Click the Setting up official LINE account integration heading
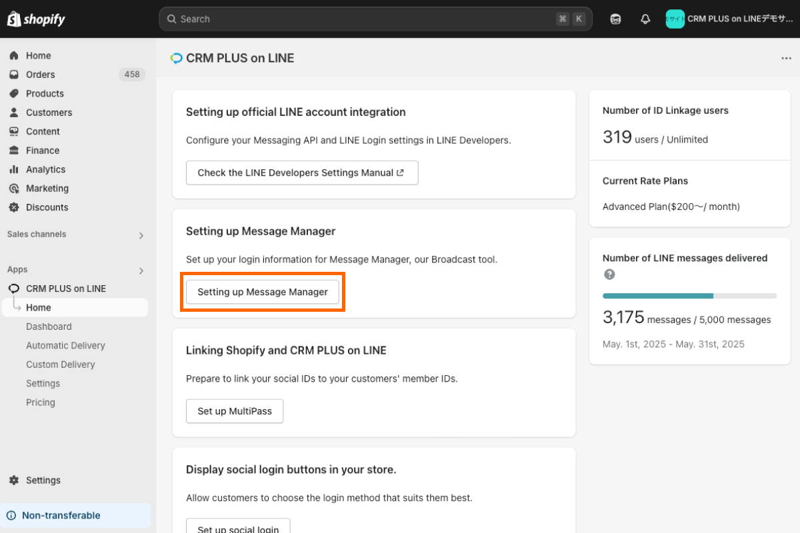The height and width of the screenshot is (533, 800). point(296,112)
